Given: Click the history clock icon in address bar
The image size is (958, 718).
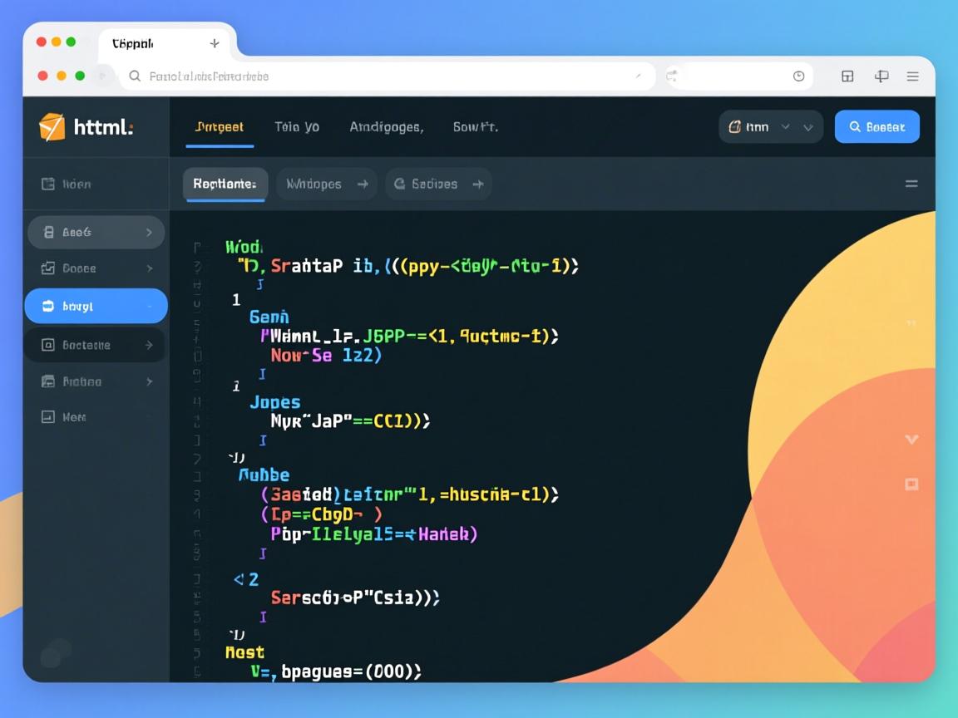Looking at the screenshot, I should pyautogui.click(x=798, y=76).
